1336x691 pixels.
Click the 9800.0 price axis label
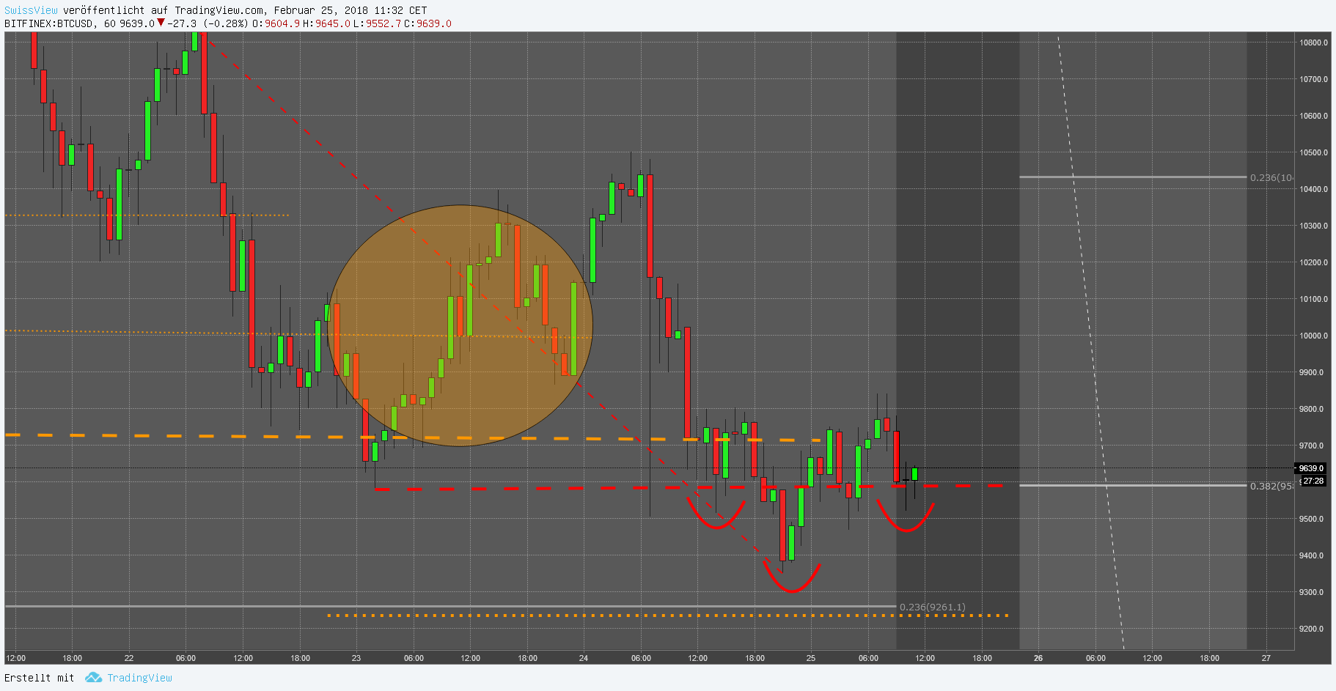point(1311,409)
